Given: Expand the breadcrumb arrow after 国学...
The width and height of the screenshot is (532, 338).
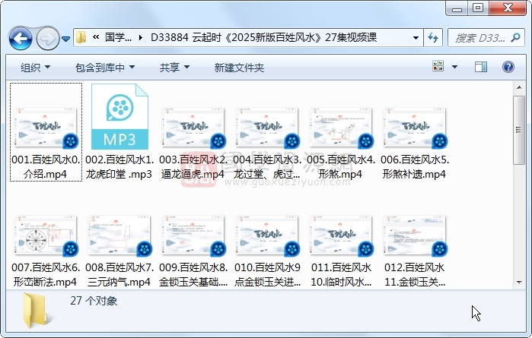Looking at the screenshot, I should (x=141, y=37).
